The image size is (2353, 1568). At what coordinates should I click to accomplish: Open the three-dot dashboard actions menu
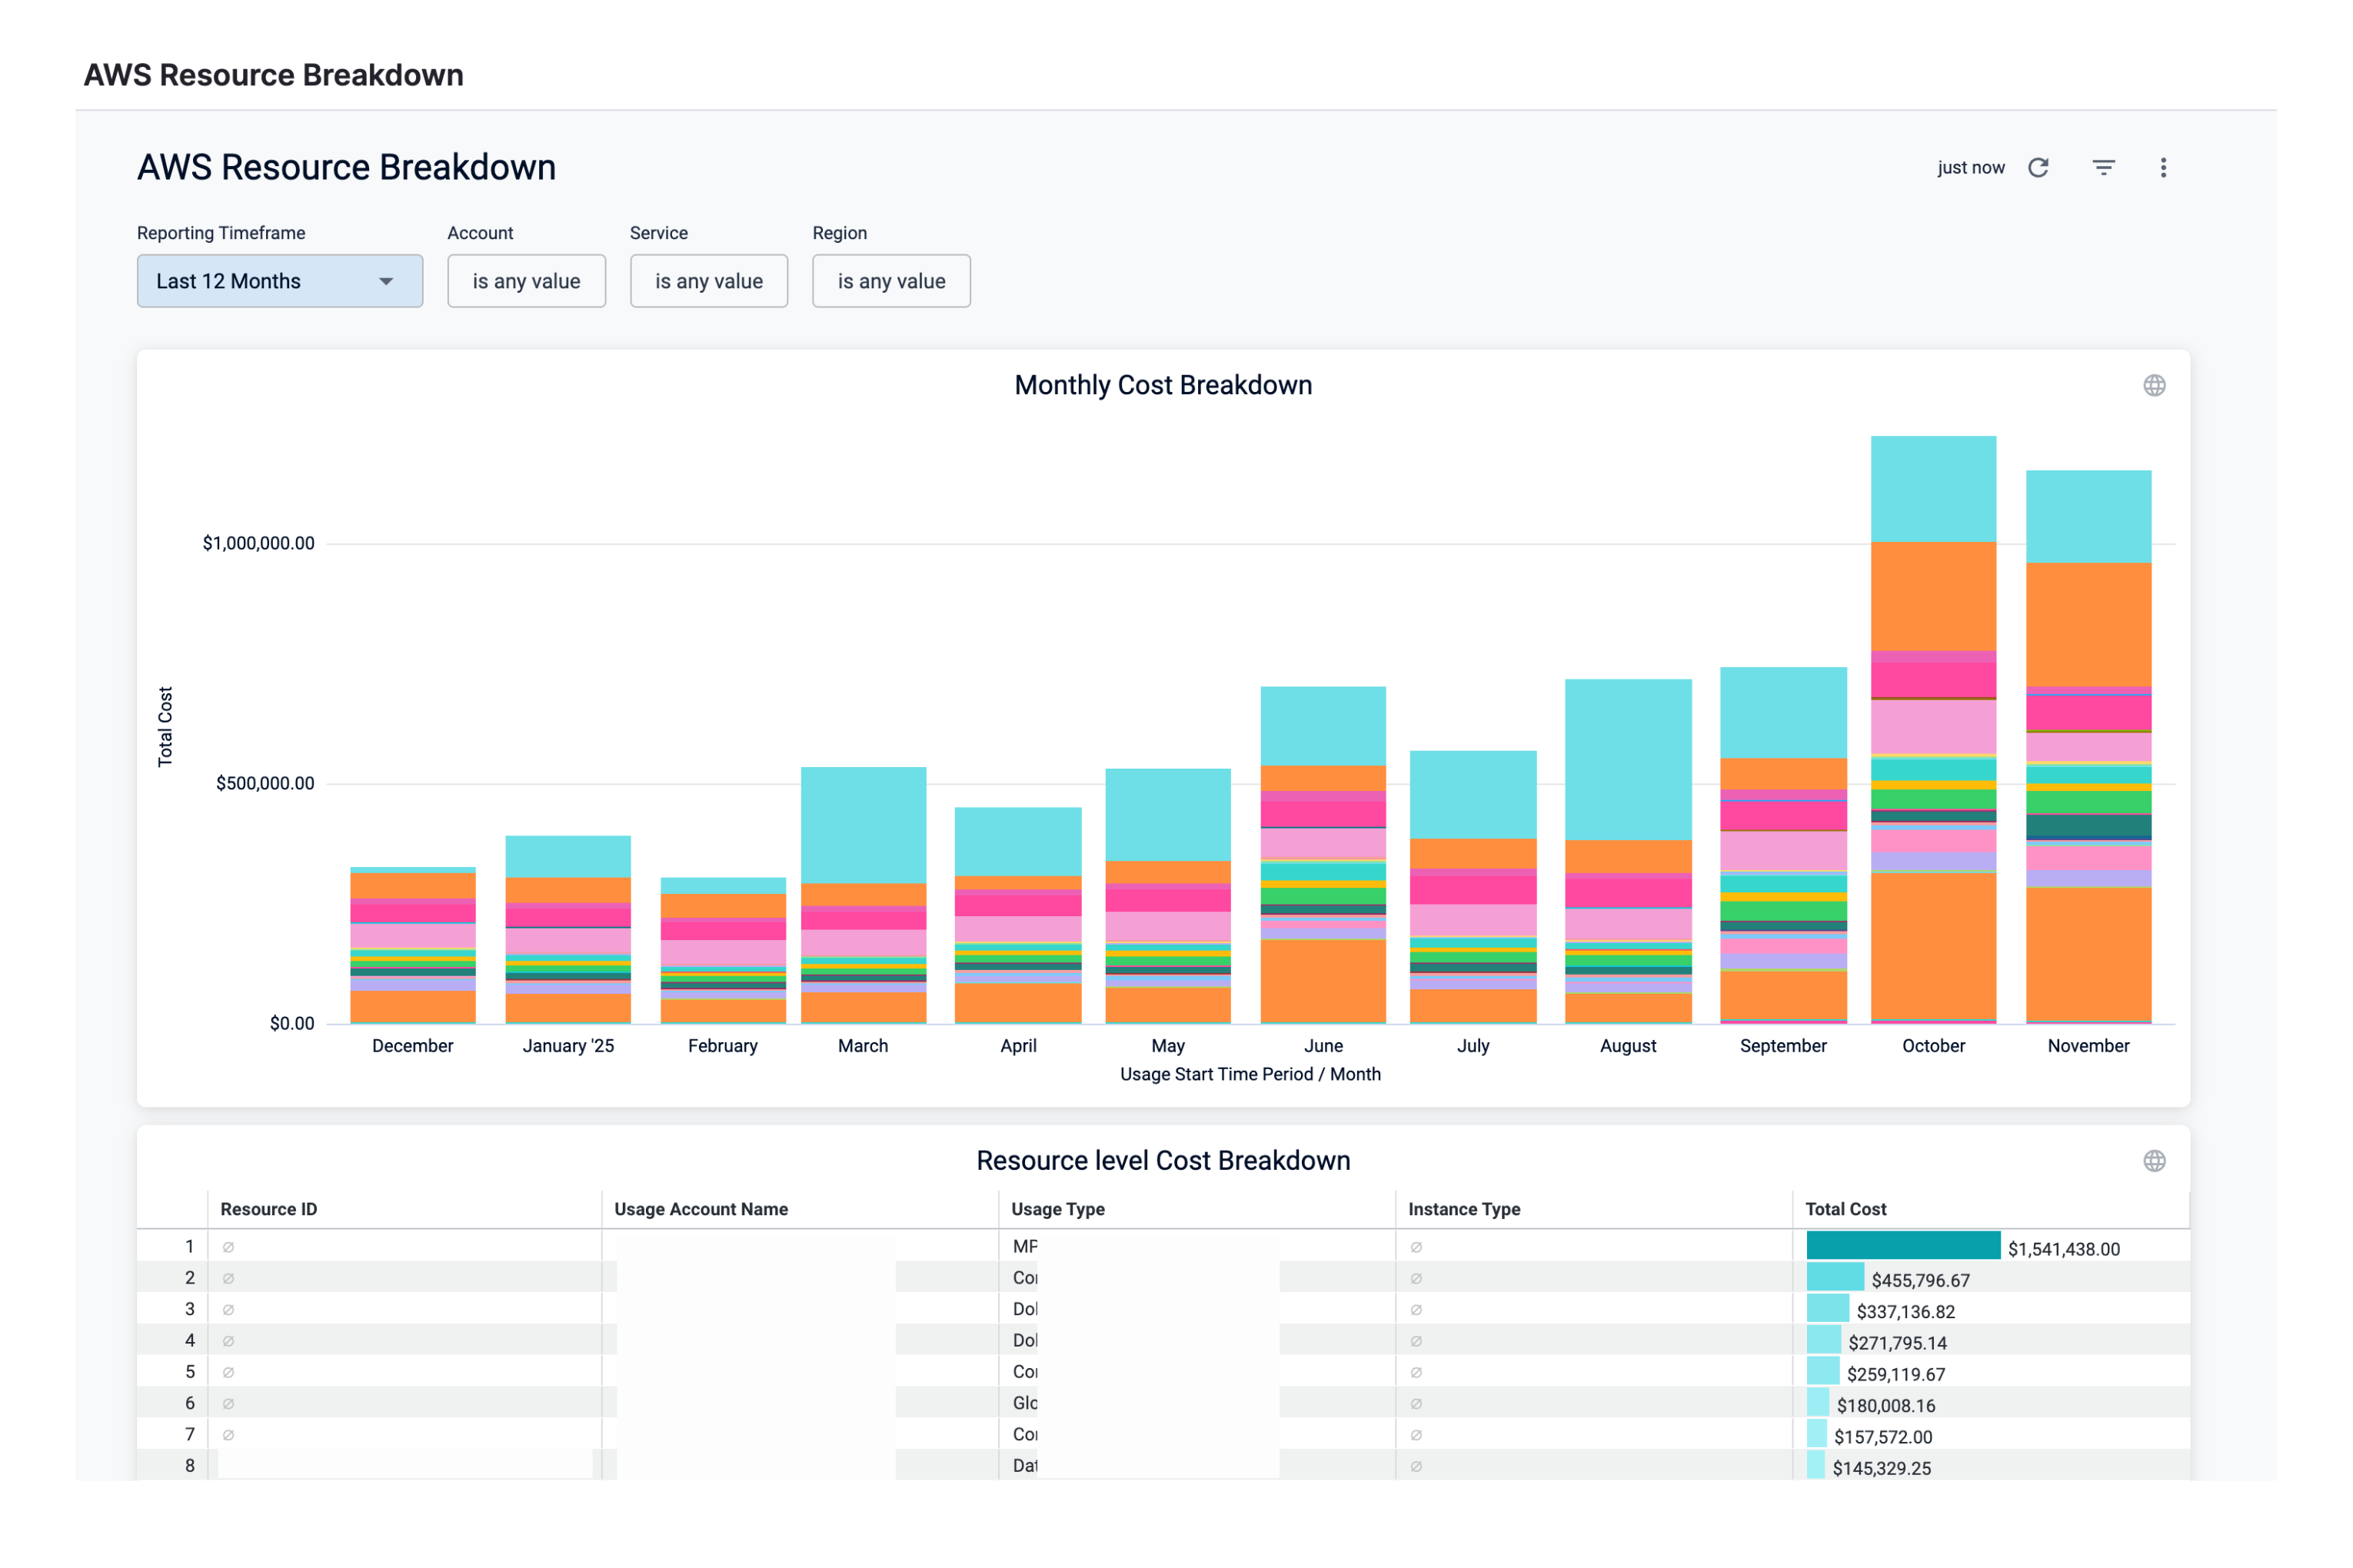(2163, 168)
